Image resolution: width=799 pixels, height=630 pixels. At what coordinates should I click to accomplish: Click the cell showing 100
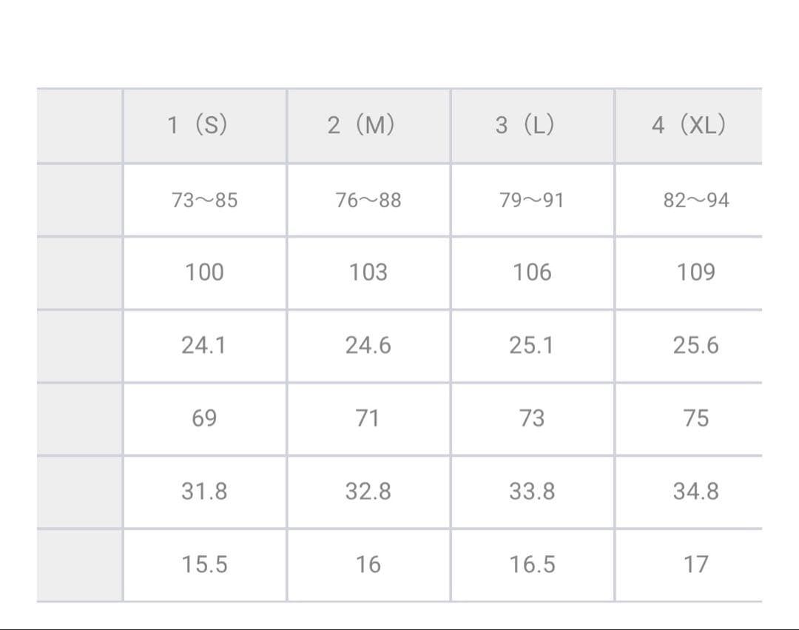point(204,272)
